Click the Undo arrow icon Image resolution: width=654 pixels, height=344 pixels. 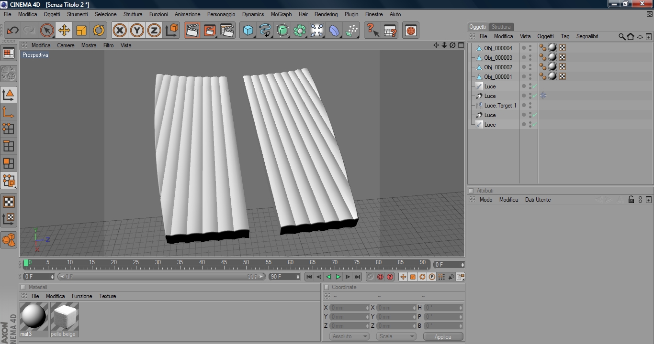[x=12, y=31]
